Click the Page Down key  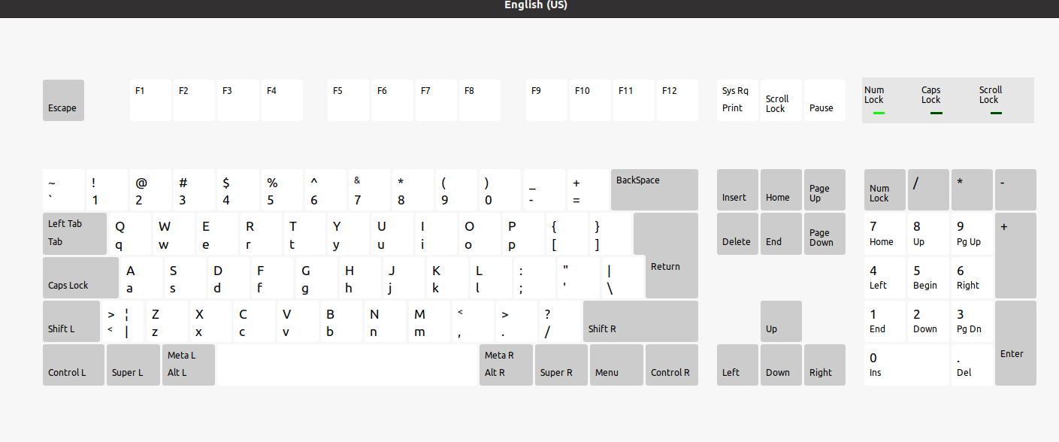click(825, 233)
